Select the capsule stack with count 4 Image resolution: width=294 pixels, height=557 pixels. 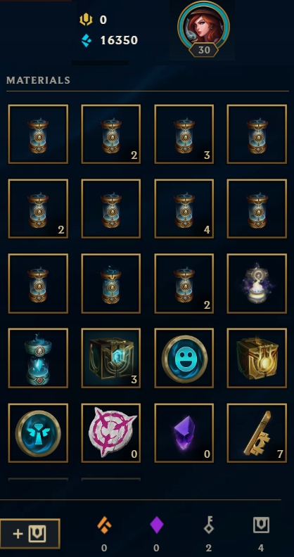click(x=184, y=208)
